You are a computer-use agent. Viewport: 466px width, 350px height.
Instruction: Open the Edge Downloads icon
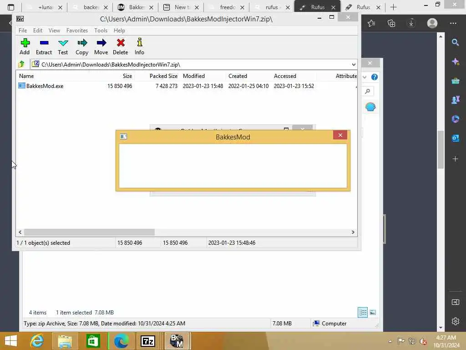[x=411, y=23]
